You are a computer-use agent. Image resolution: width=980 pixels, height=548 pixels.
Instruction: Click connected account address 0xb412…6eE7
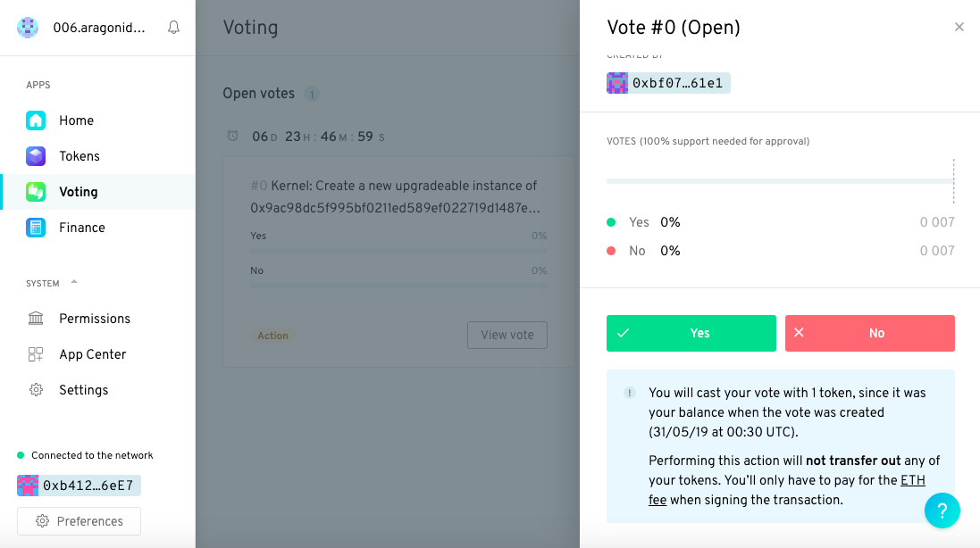pos(79,486)
